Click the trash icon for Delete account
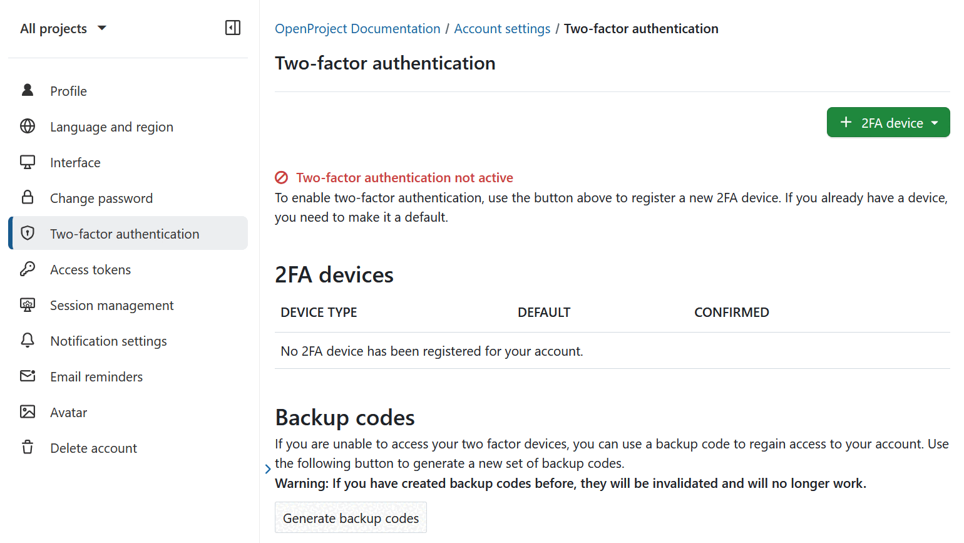 click(28, 447)
